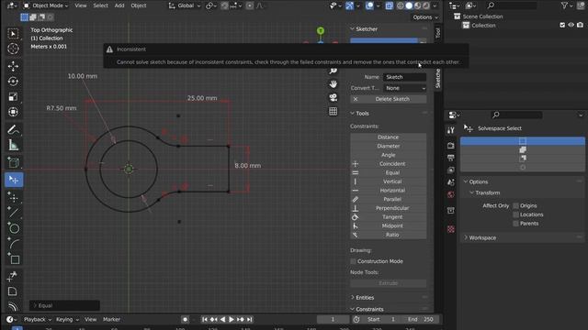Screen dimensions: 588x330
Task: Click the current frame number field
Action: [x=333, y=320]
